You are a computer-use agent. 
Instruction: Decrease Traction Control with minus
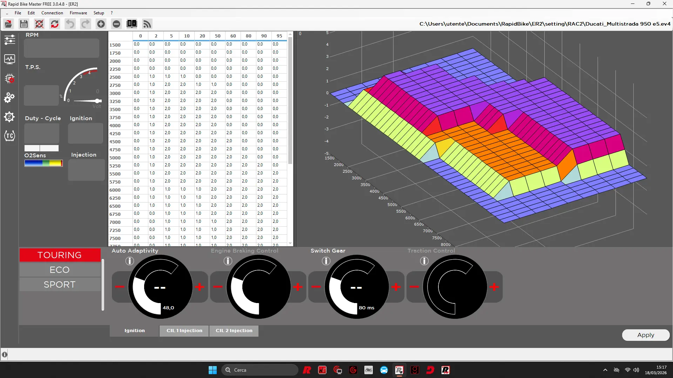pyautogui.click(x=415, y=287)
